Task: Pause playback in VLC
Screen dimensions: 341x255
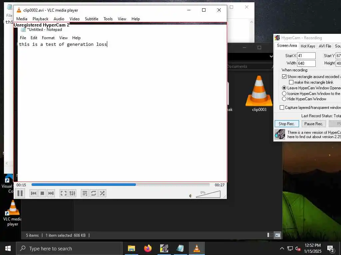Action: pos(20,193)
